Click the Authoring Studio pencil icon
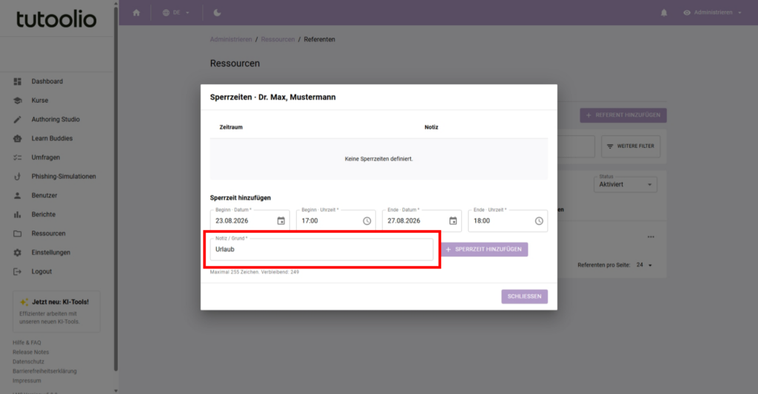Viewport: 758px width, 394px height. [18, 119]
